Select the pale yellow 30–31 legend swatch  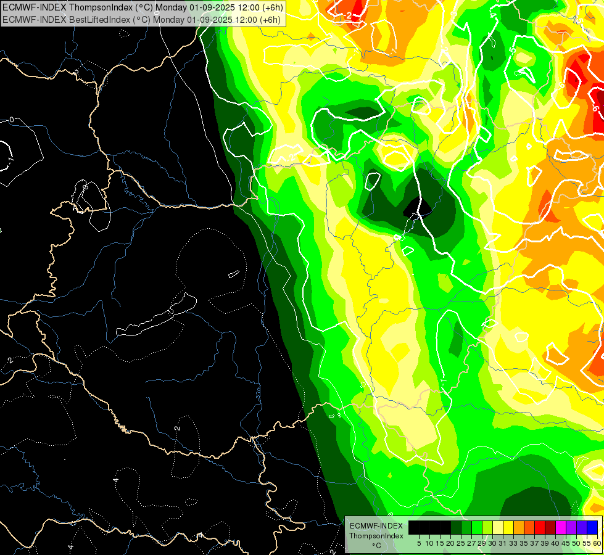click(x=498, y=527)
